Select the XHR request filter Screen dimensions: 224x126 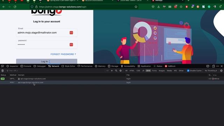(x=148, y=71)
